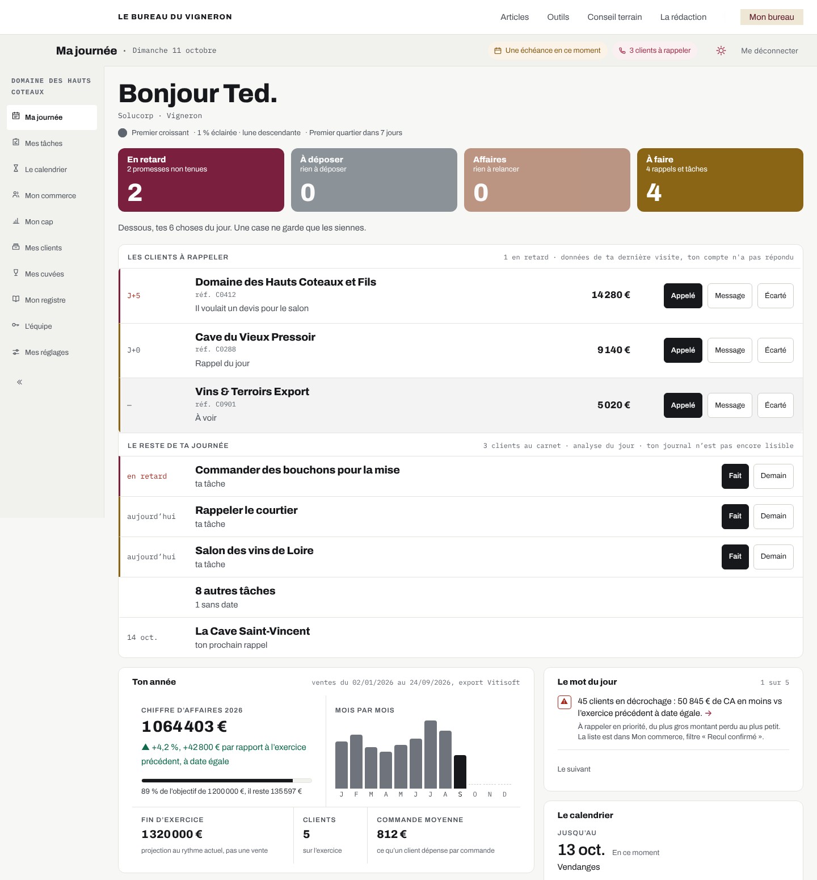Open the Affaires card
Screen dimensions: 817x880
pyautogui.click(x=547, y=180)
